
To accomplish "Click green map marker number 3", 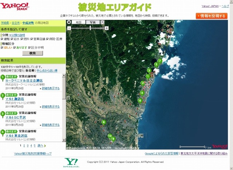I will click(149, 71).
